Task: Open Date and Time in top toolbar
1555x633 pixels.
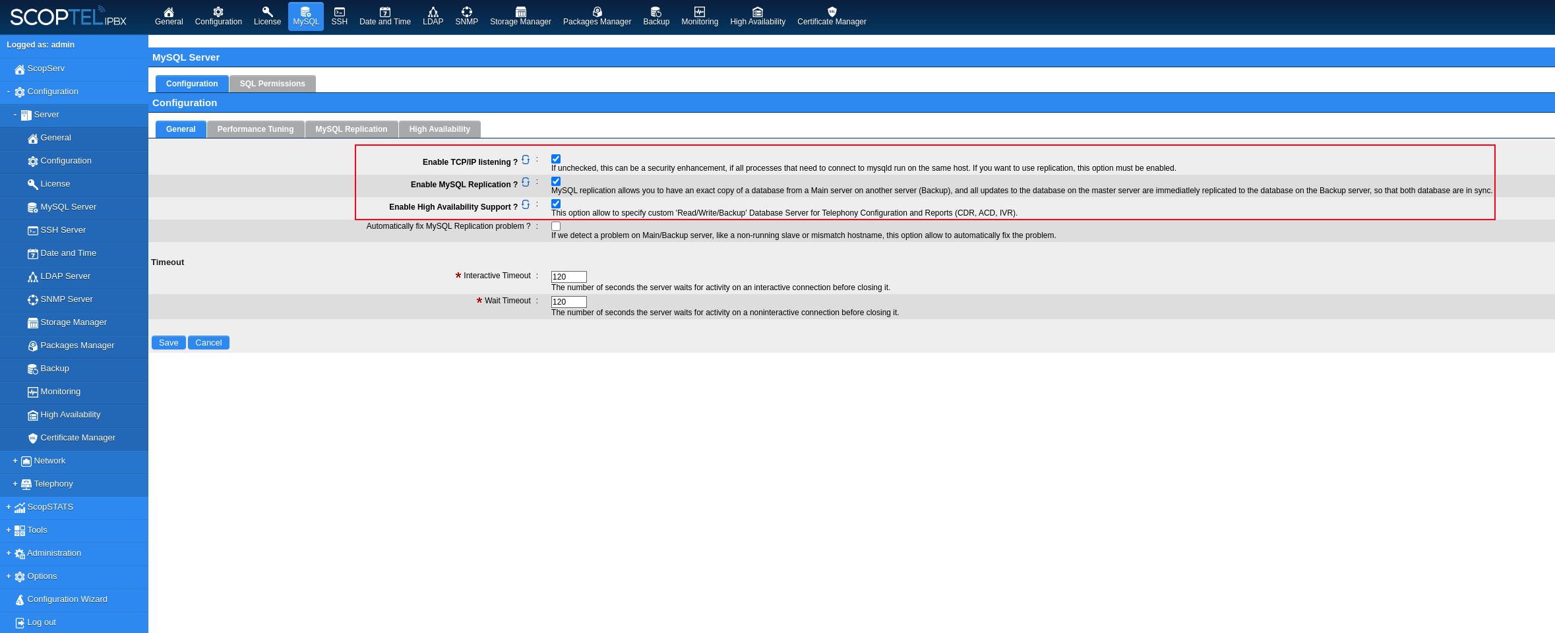Action: [x=385, y=16]
